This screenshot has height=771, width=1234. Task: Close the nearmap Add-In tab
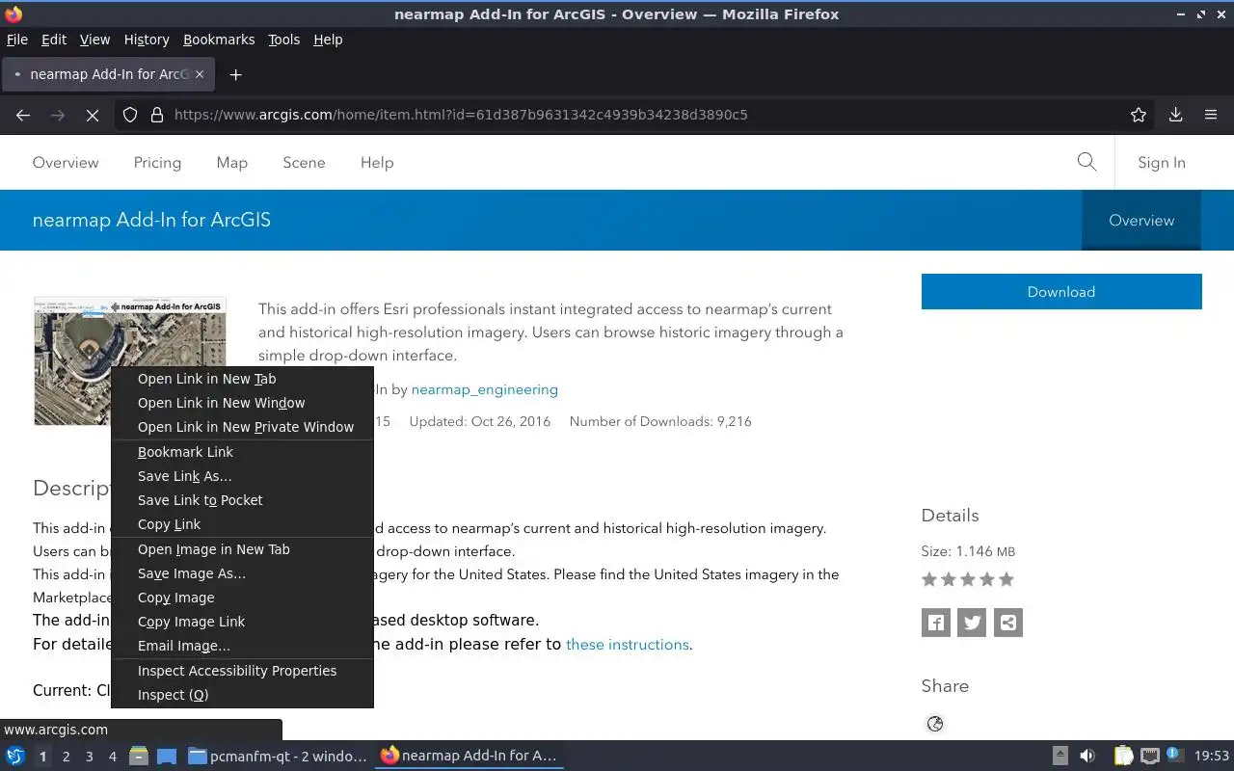(x=200, y=74)
